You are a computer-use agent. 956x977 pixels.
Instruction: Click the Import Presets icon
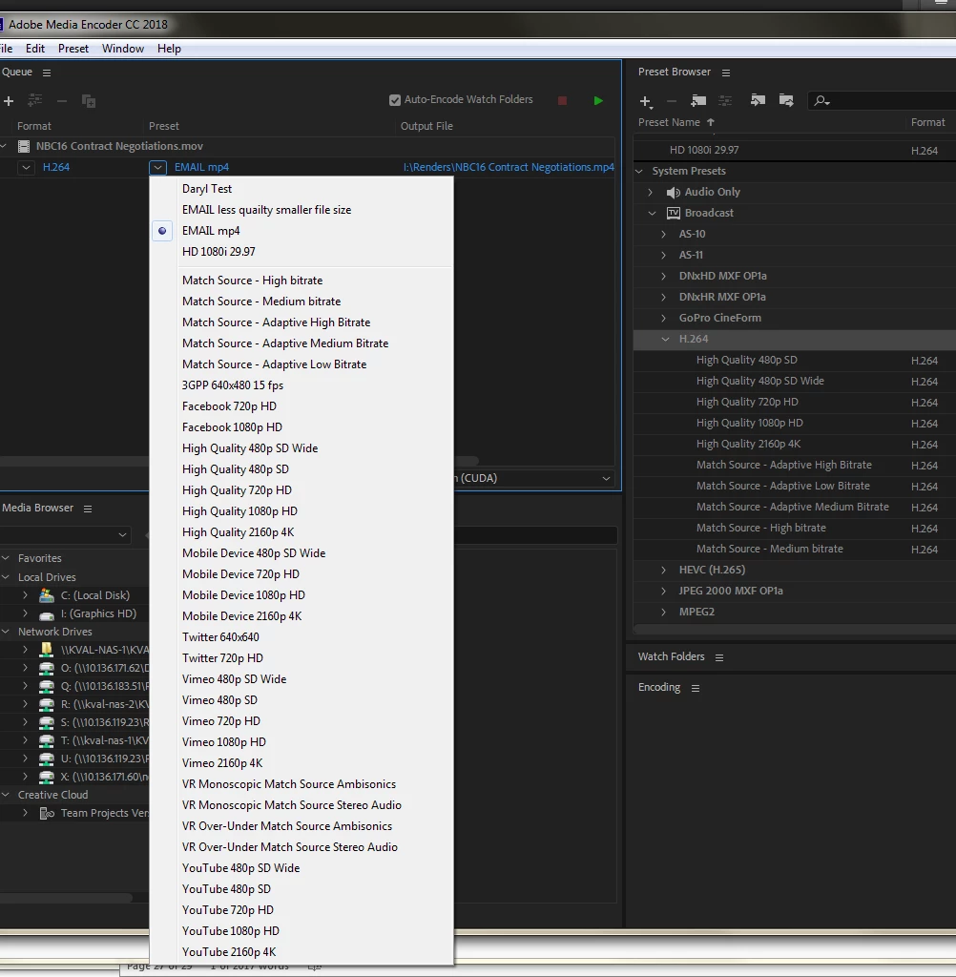point(758,100)
